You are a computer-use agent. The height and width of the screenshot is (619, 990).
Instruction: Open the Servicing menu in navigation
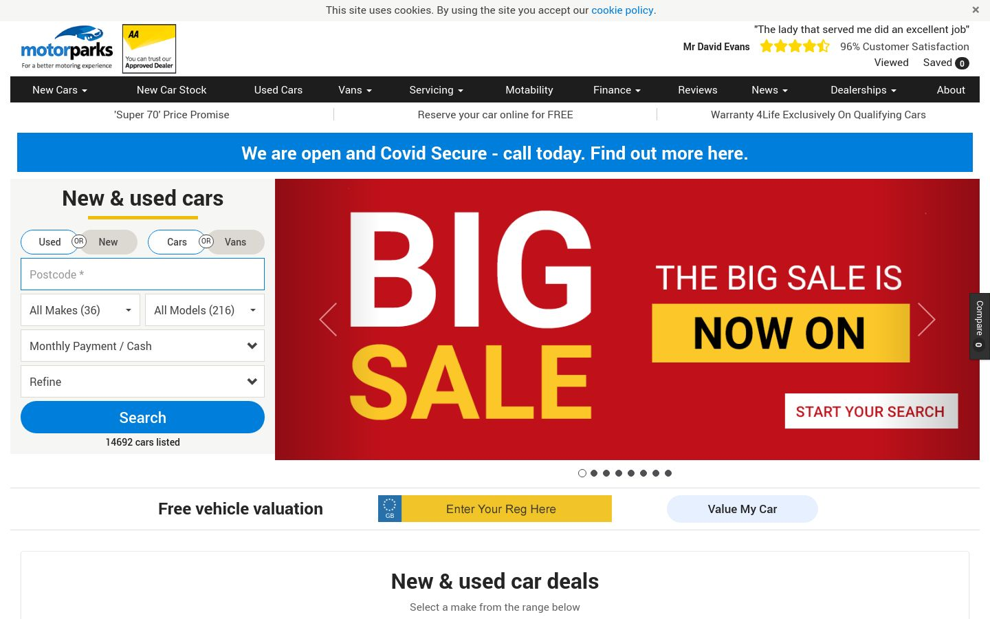pos(436,90)
